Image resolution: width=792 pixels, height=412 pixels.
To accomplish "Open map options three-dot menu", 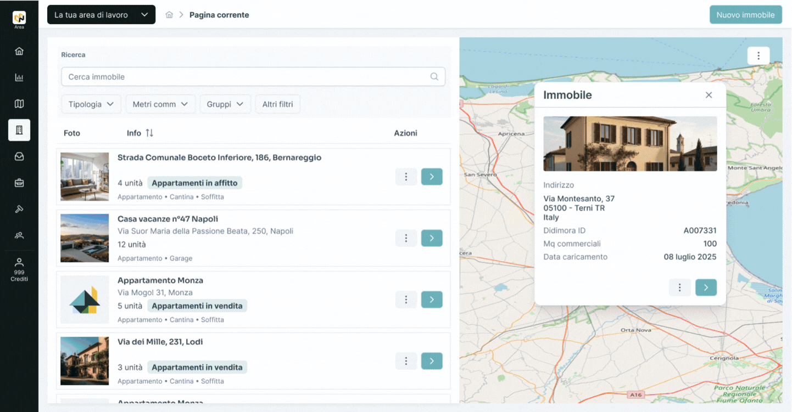I will point(758,55).
